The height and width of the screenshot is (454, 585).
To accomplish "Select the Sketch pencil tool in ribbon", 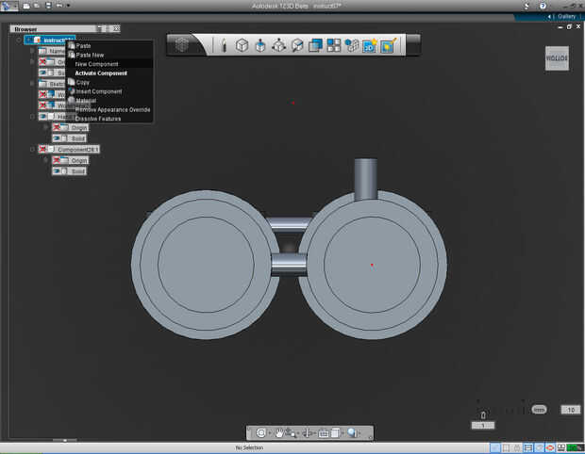I will [224, 45].
